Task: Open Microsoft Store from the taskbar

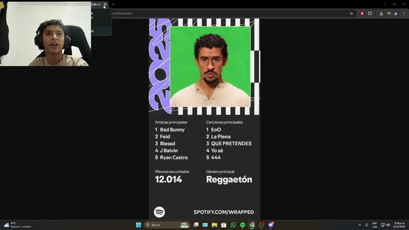Action: pos(224,225)
